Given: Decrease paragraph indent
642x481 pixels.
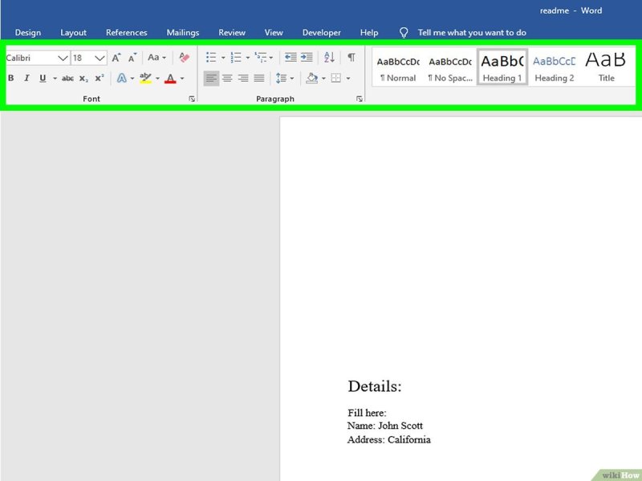Looking at the screenshot, I should 291,57.
